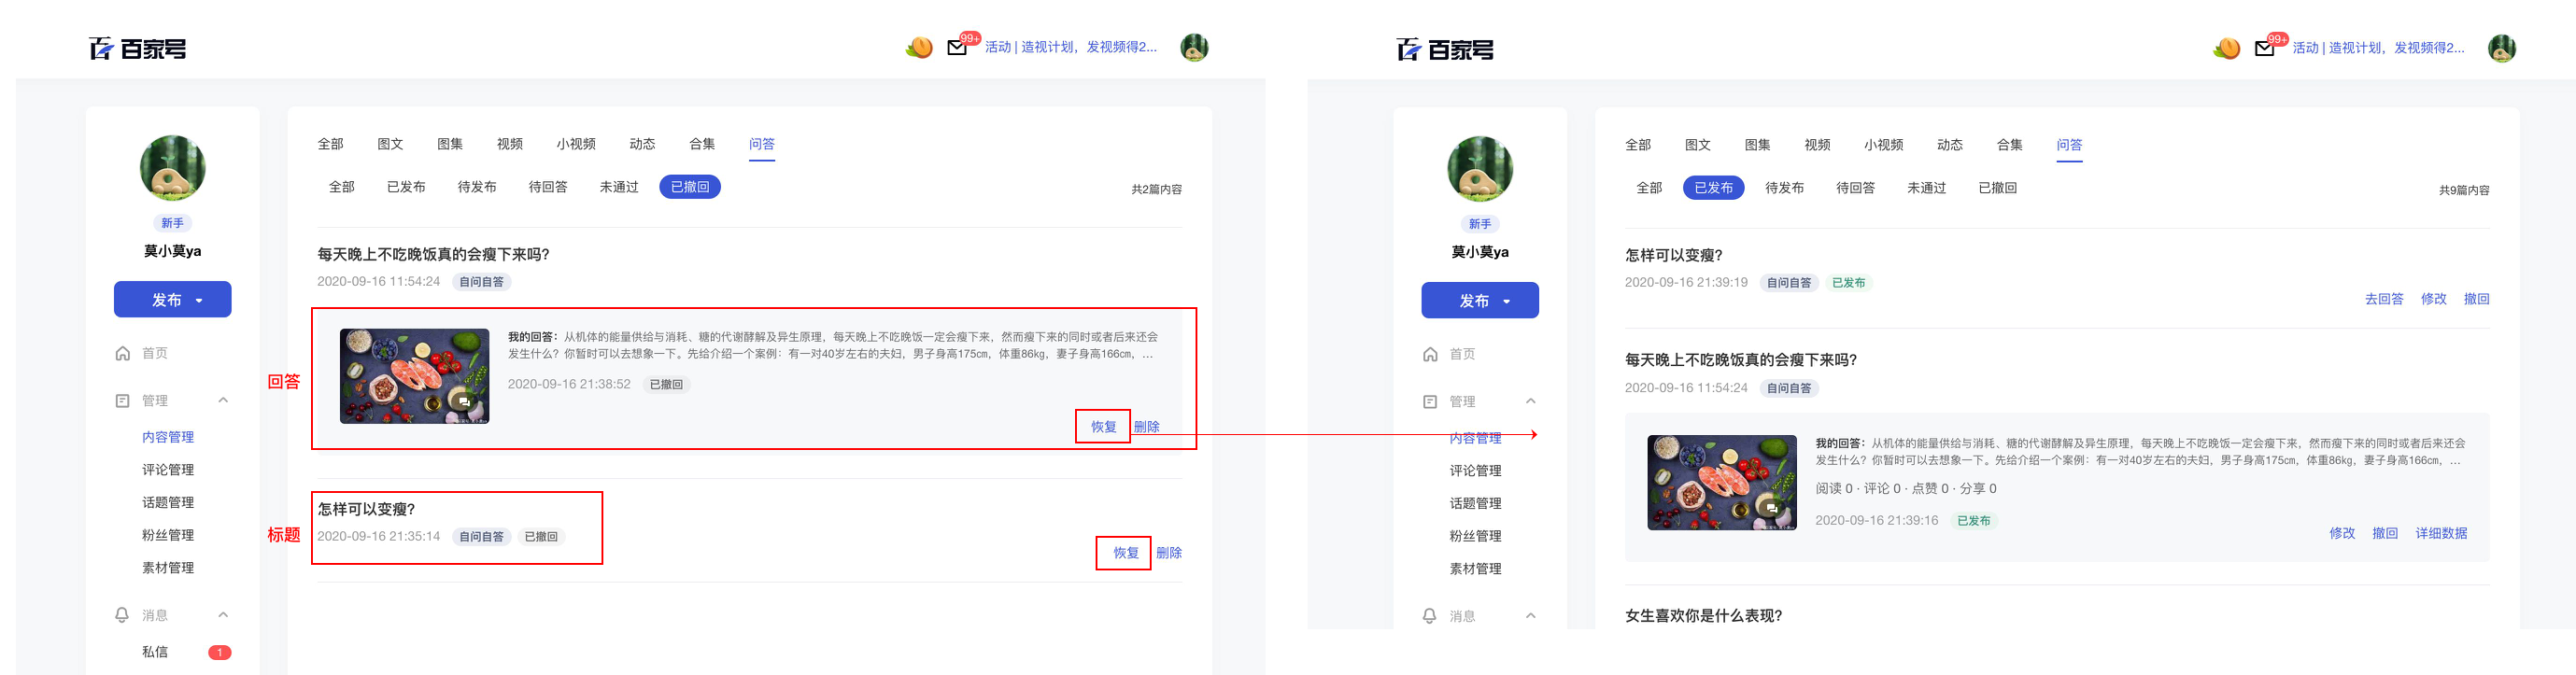The width and height of the screenshot is (2576, 675).
Task: Collapse the 管理 section chevron in left sidebar
Action: tap(223, 400)
